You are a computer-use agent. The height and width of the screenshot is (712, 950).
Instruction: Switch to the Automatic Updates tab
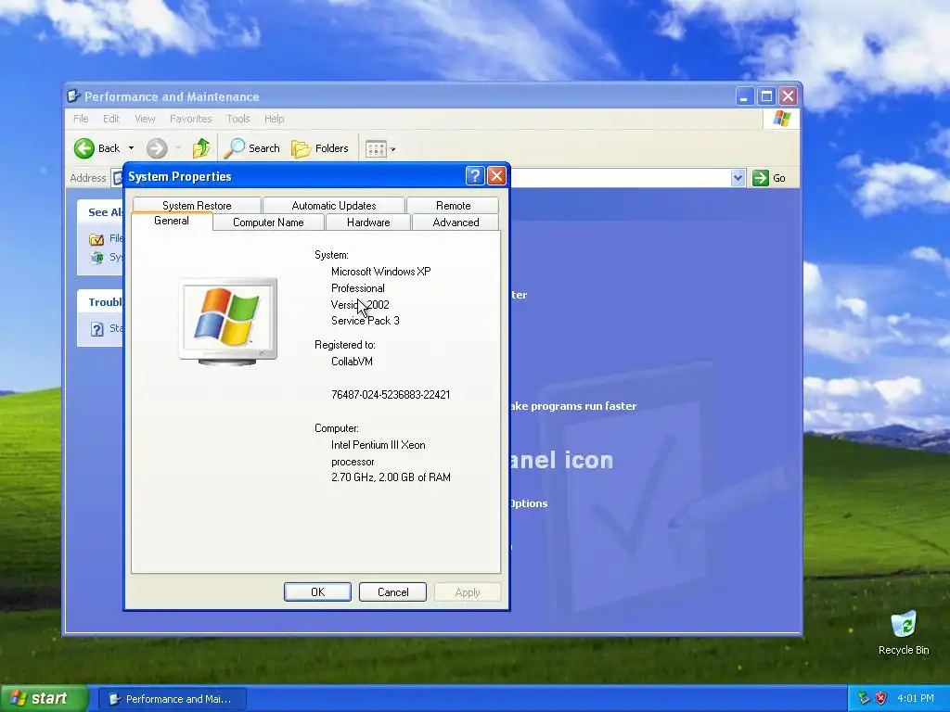click(334, 205)
